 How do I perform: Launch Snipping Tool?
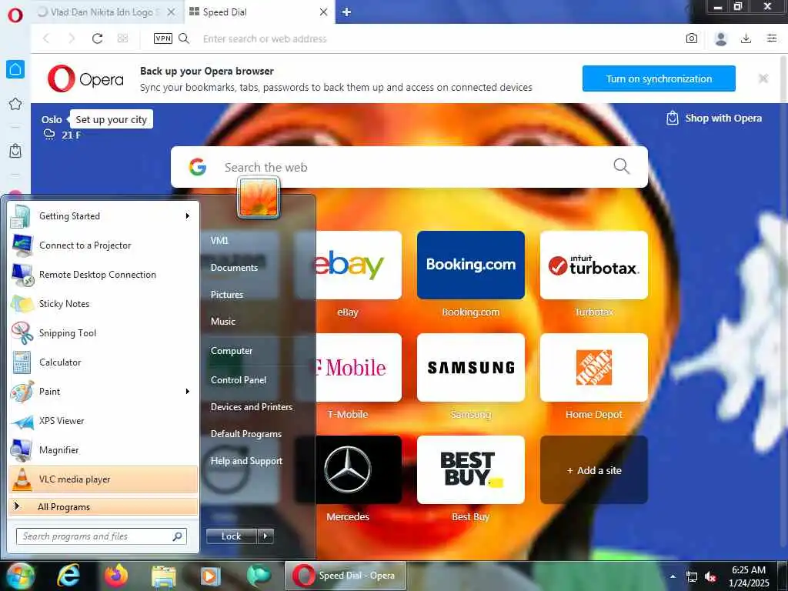(103, 333)
